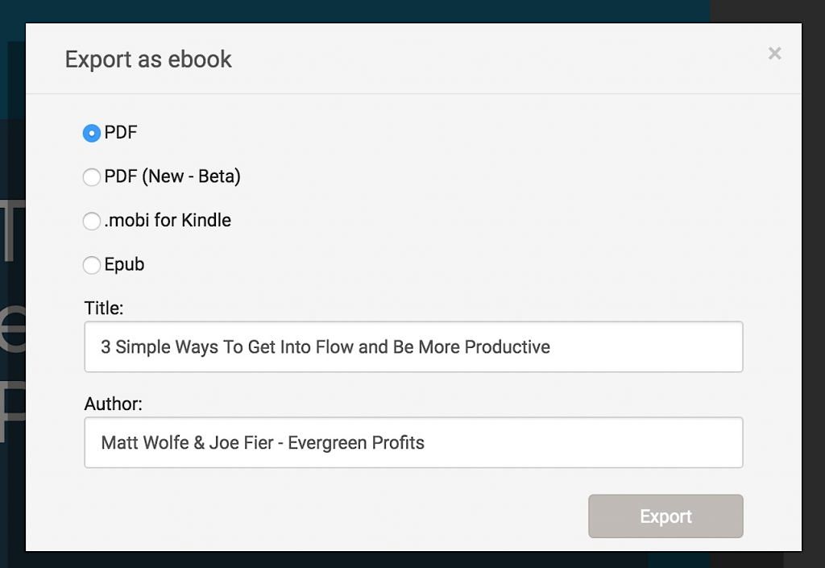Place cursor in the author name box
This screenshot has height=568, width=825.
pyautogui.click(x=412, y=442)
